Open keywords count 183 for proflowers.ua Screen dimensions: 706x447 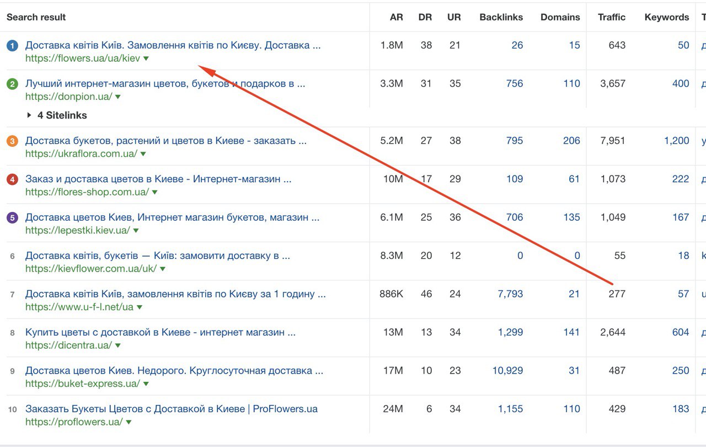(x=681, y=409)
